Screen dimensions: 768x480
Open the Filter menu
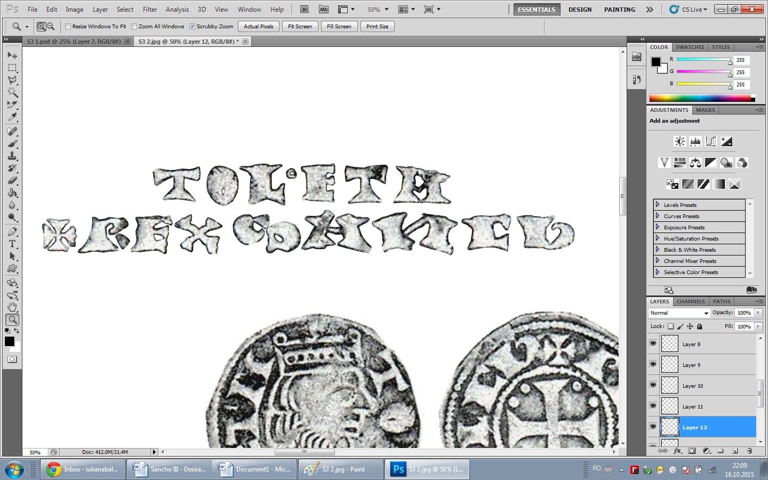click(x=150, y=10)
